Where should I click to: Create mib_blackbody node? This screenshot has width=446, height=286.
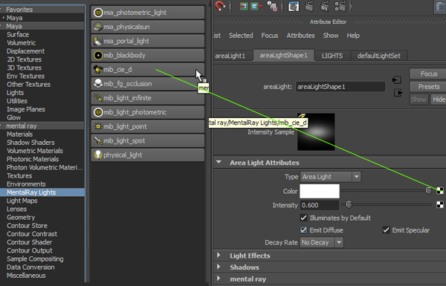click(148, 55)
